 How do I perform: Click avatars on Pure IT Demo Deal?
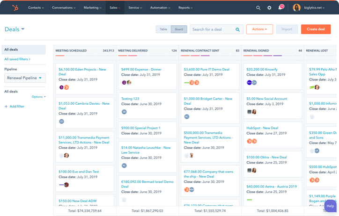click(x=192, y=82)
